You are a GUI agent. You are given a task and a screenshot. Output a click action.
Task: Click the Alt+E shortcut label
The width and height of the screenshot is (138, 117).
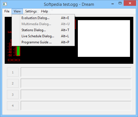pos(65,18)
